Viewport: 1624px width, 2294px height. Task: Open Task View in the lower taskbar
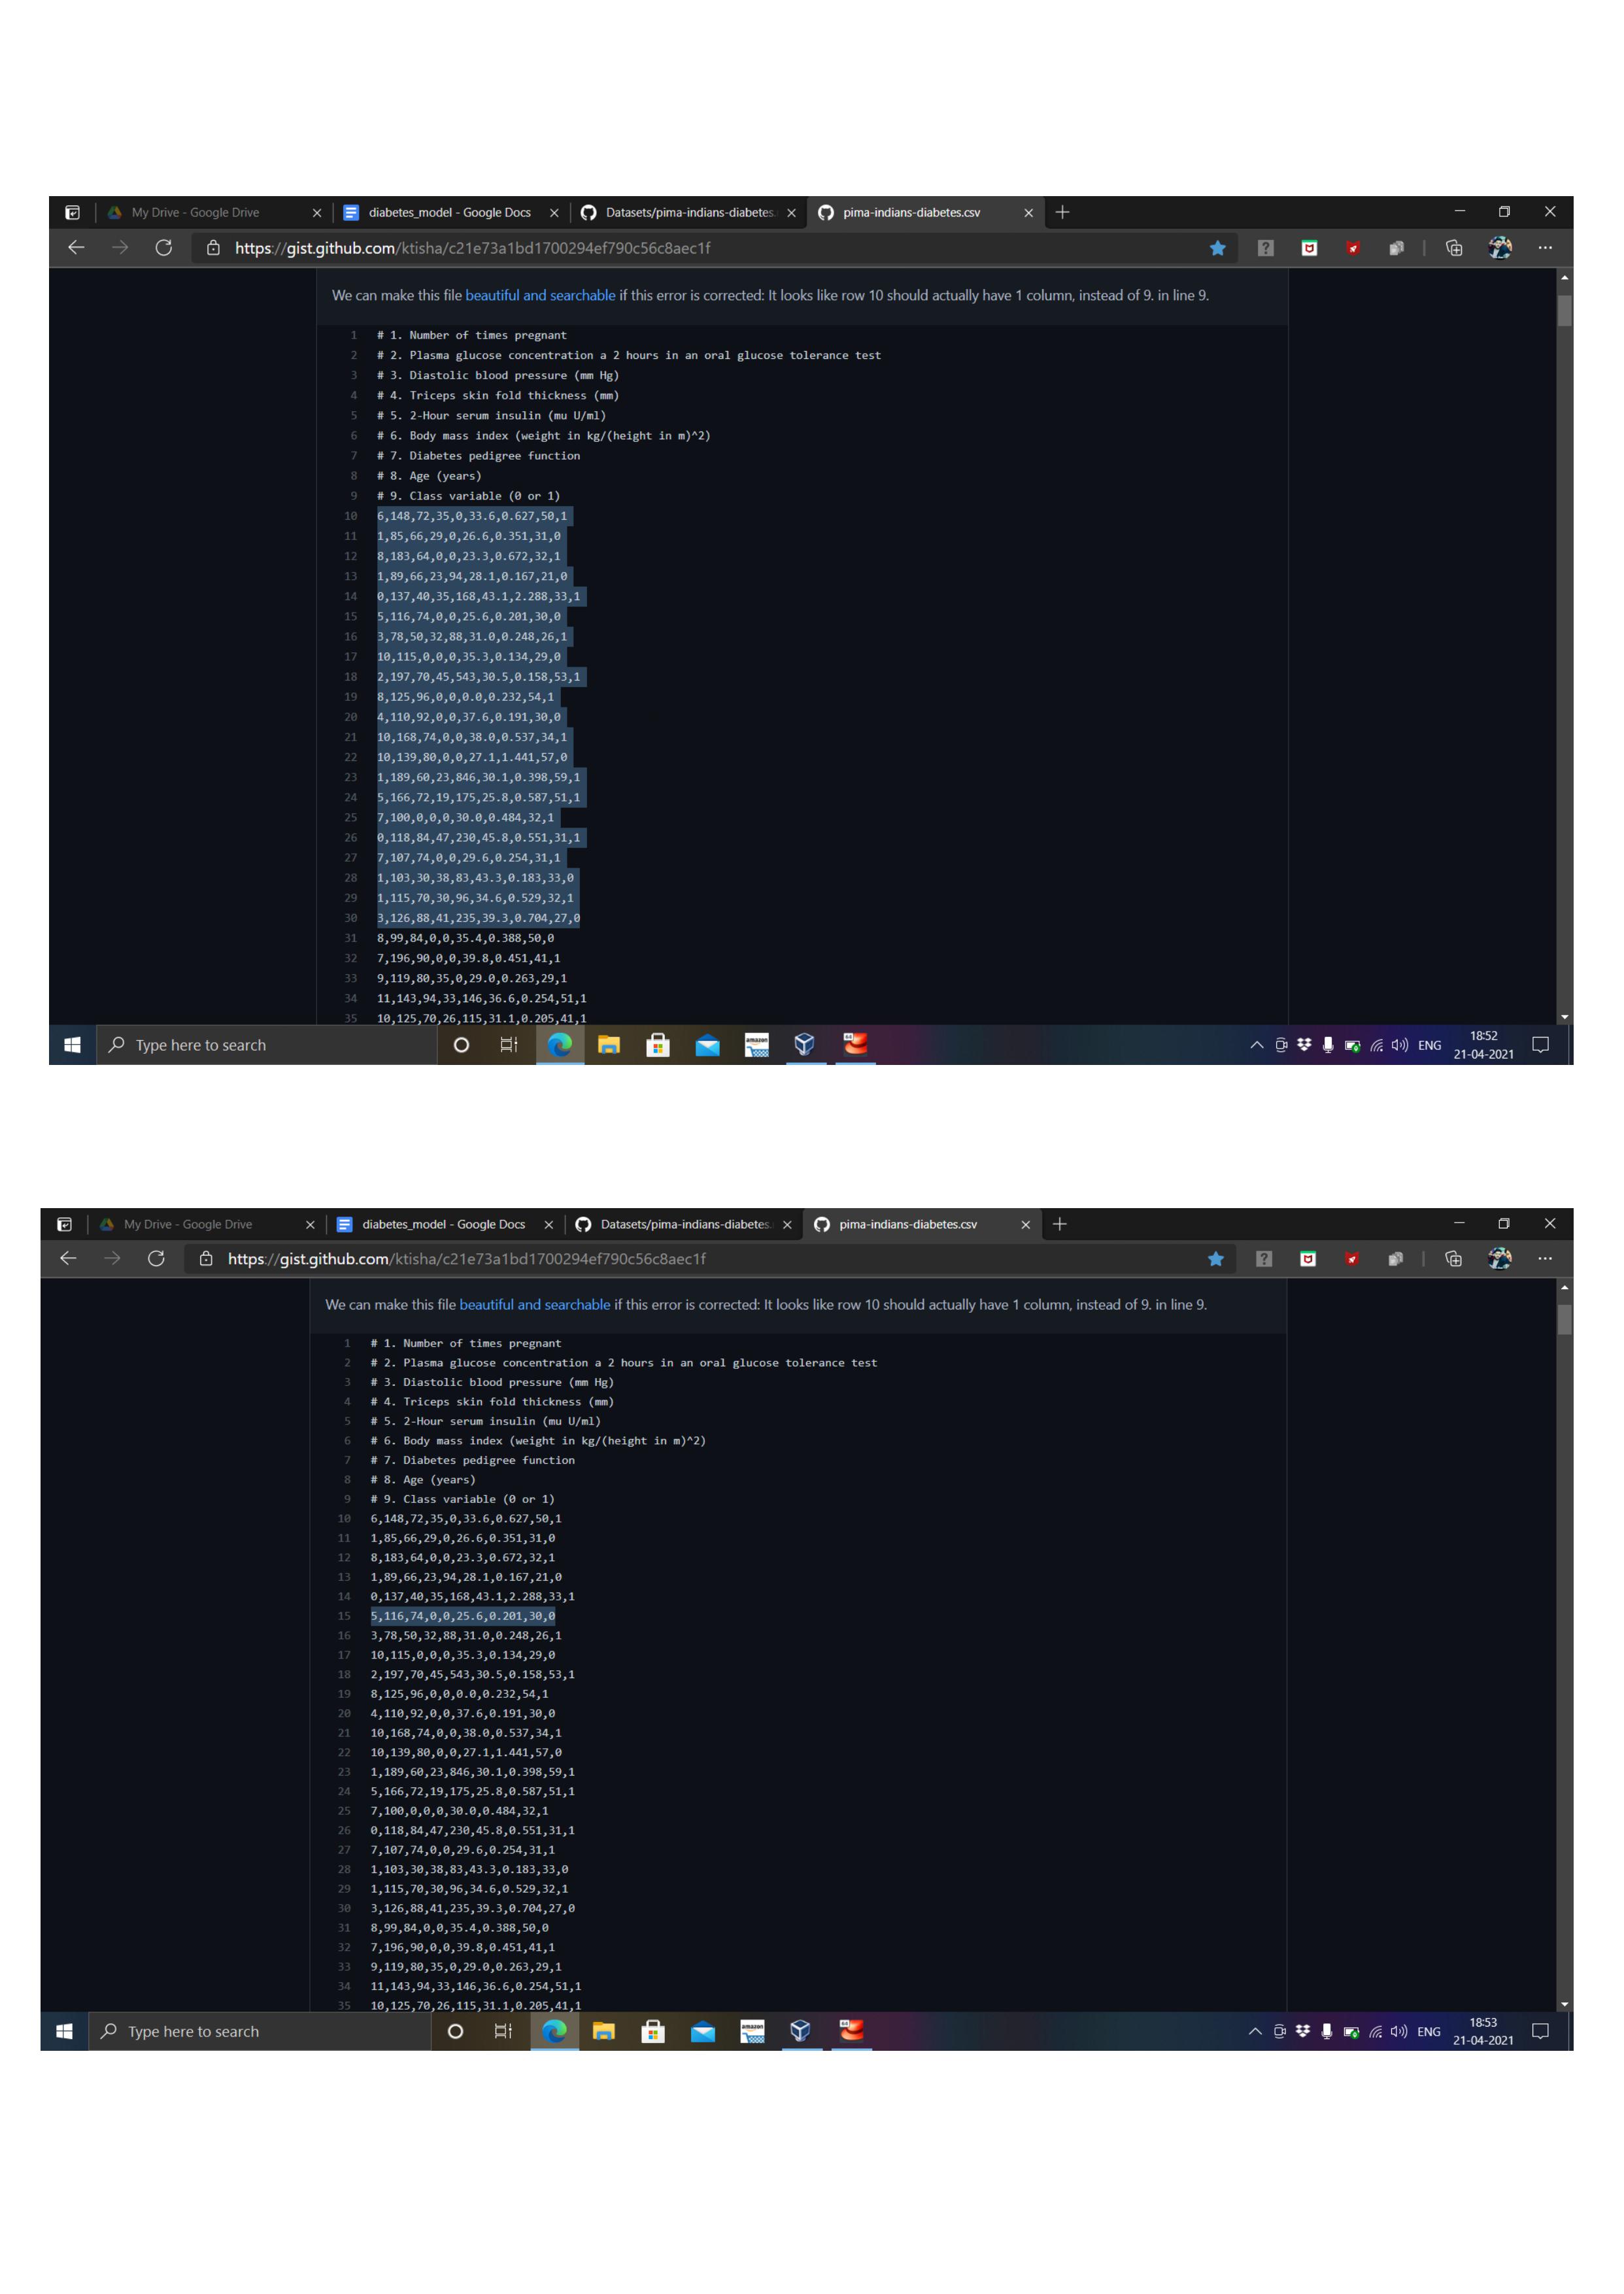(x=503, y=2031)
